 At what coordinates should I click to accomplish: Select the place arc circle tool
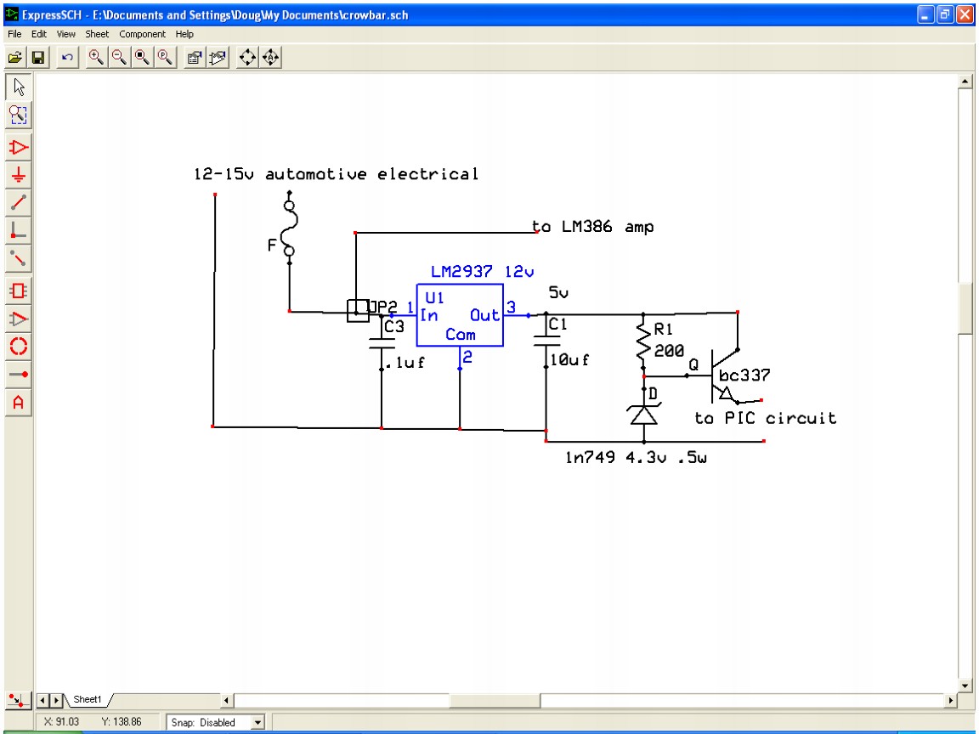pos(19,347)
